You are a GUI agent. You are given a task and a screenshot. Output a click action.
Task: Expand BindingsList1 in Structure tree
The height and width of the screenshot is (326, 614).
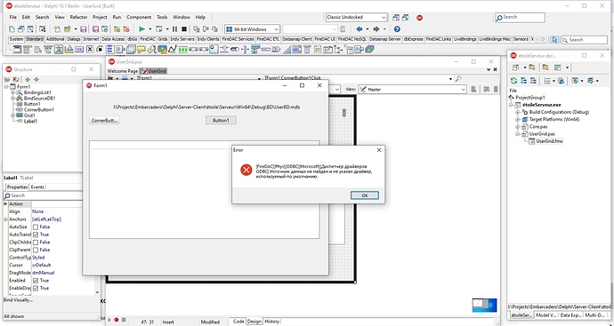point(13,92)
